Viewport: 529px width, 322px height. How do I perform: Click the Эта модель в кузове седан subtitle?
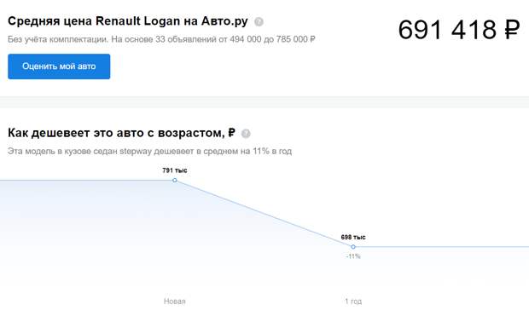click(149, 152)
